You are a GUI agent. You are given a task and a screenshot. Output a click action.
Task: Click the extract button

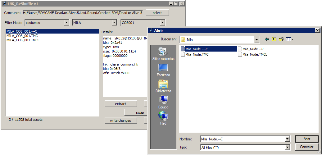(120, 104)
